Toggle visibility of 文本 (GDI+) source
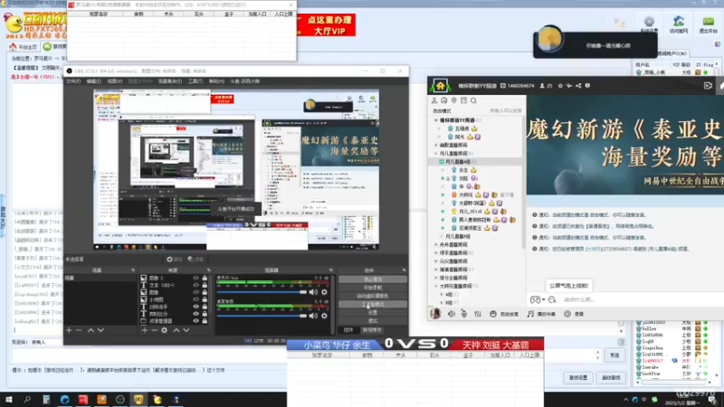Image resolution: width=724 pixels, height=407 pixels. [x=196, y=285]
